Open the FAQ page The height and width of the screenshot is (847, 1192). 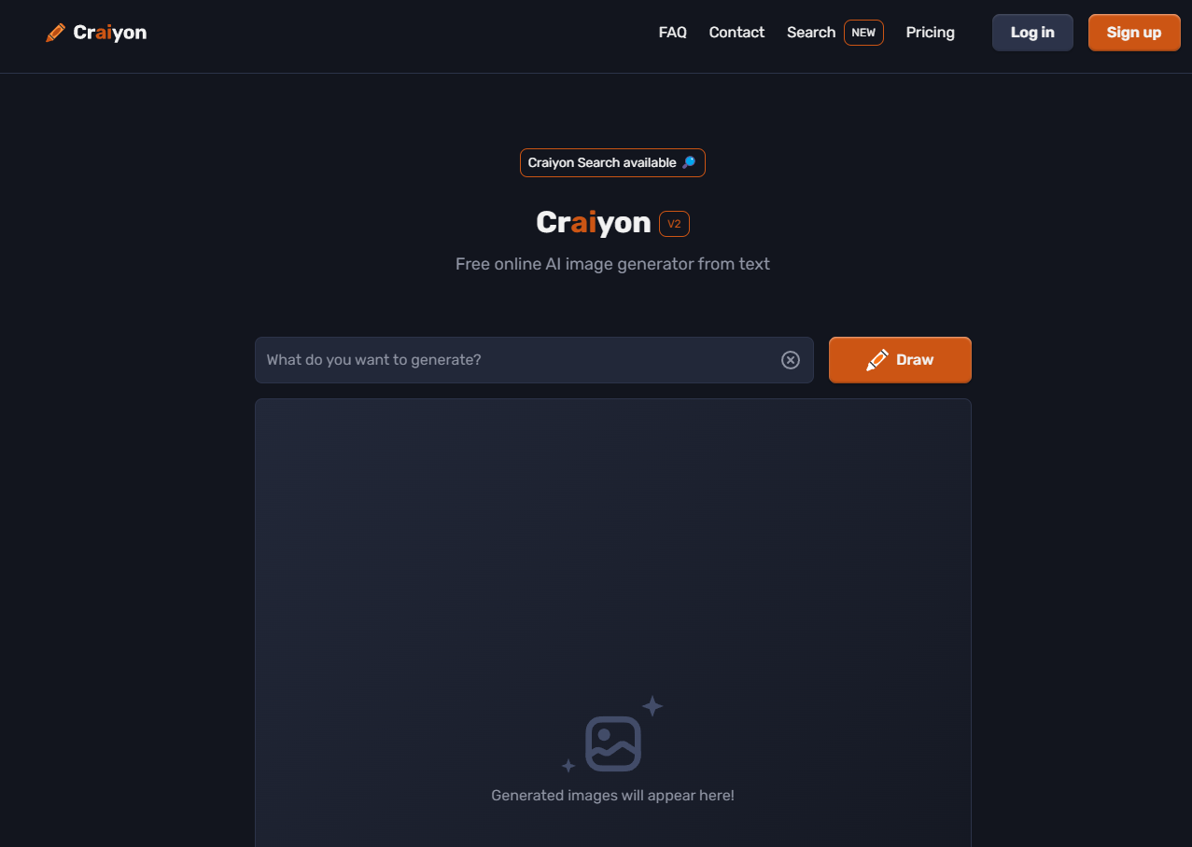[x=672, y=33]
